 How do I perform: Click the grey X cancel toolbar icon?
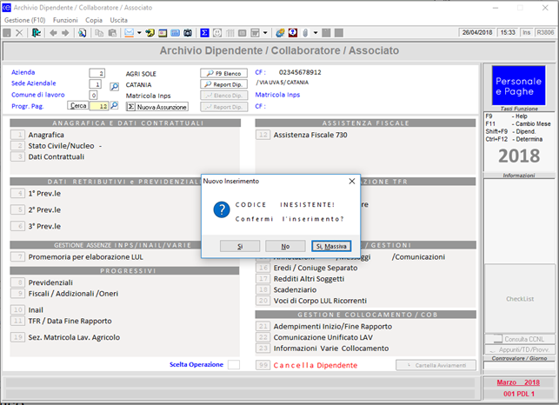click(x=19, y=33)
